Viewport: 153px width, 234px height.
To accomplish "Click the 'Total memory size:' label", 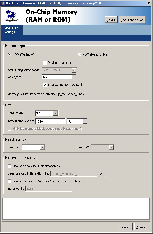I will pyautogui.click(x=21, y=121).
